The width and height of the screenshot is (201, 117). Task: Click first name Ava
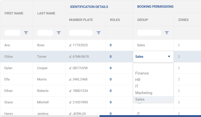[7, 45]
